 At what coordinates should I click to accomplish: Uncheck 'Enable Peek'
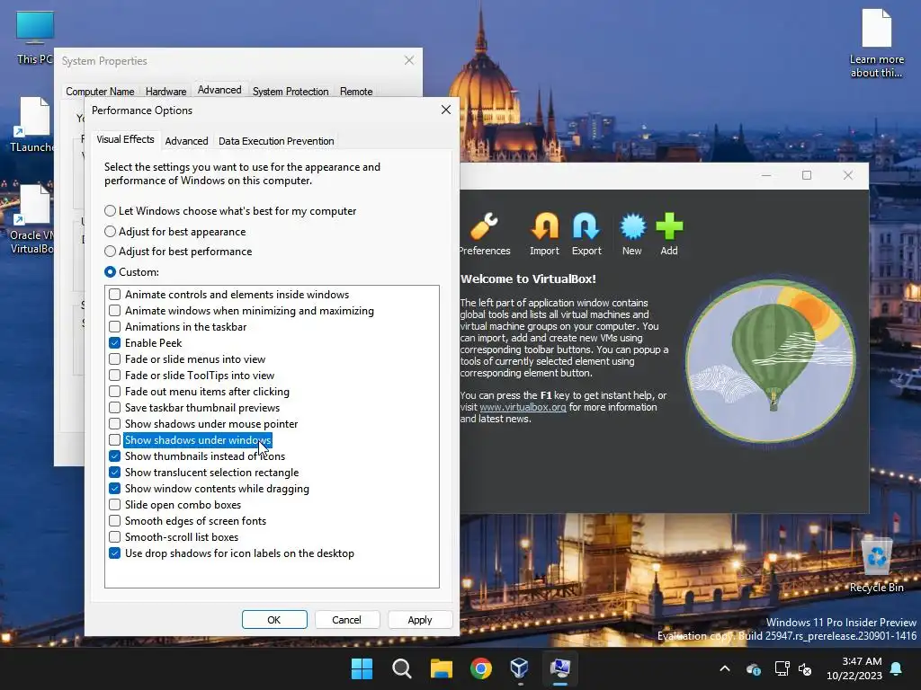click(x=114, y=342)
